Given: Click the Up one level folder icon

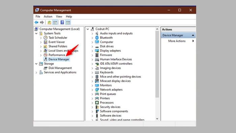Looking at the screenshot, I should (x=49, y=22).
